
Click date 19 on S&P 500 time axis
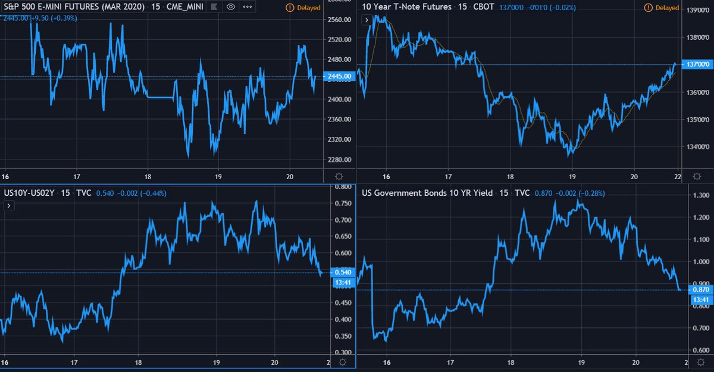click(x=218, y=177)
